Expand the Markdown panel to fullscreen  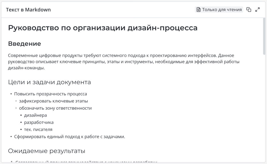[x=258, y=10]
